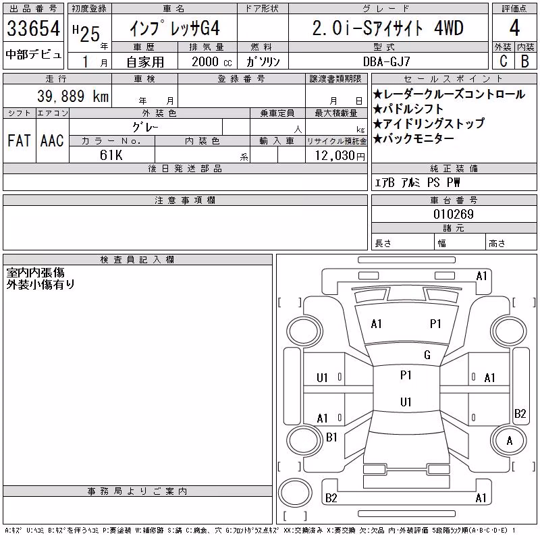540x540 pixels.
Task: Select exterior color グレー
Action: click(x=145, y=127)
